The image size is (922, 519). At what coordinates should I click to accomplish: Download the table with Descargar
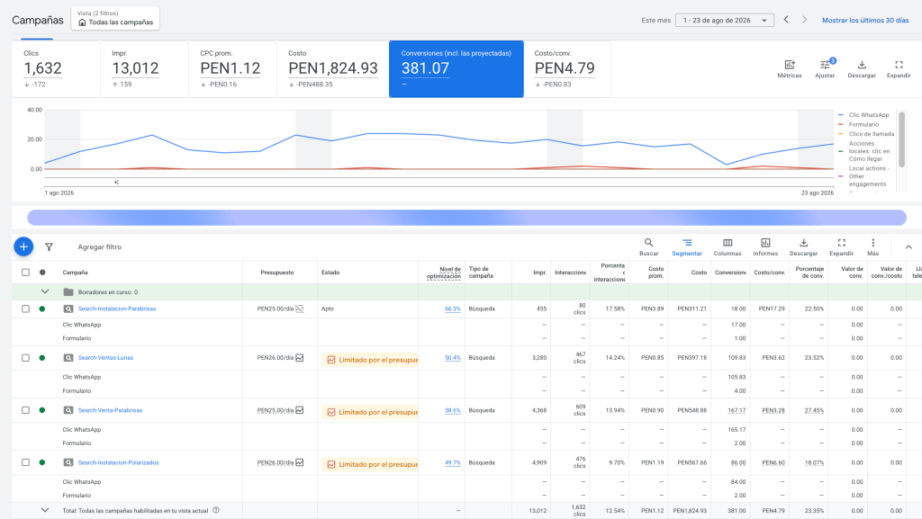[803, 247]
